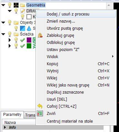Choose 'Odblokuj grupę' in context menu

click(76, 43)
